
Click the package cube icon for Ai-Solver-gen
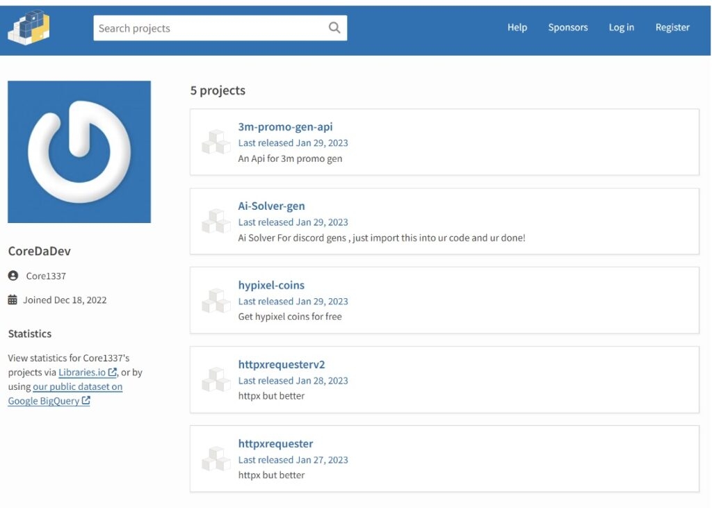pos(216,221)
